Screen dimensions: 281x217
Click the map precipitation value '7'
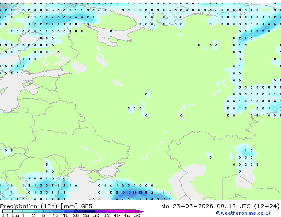[x=263, y=31]
